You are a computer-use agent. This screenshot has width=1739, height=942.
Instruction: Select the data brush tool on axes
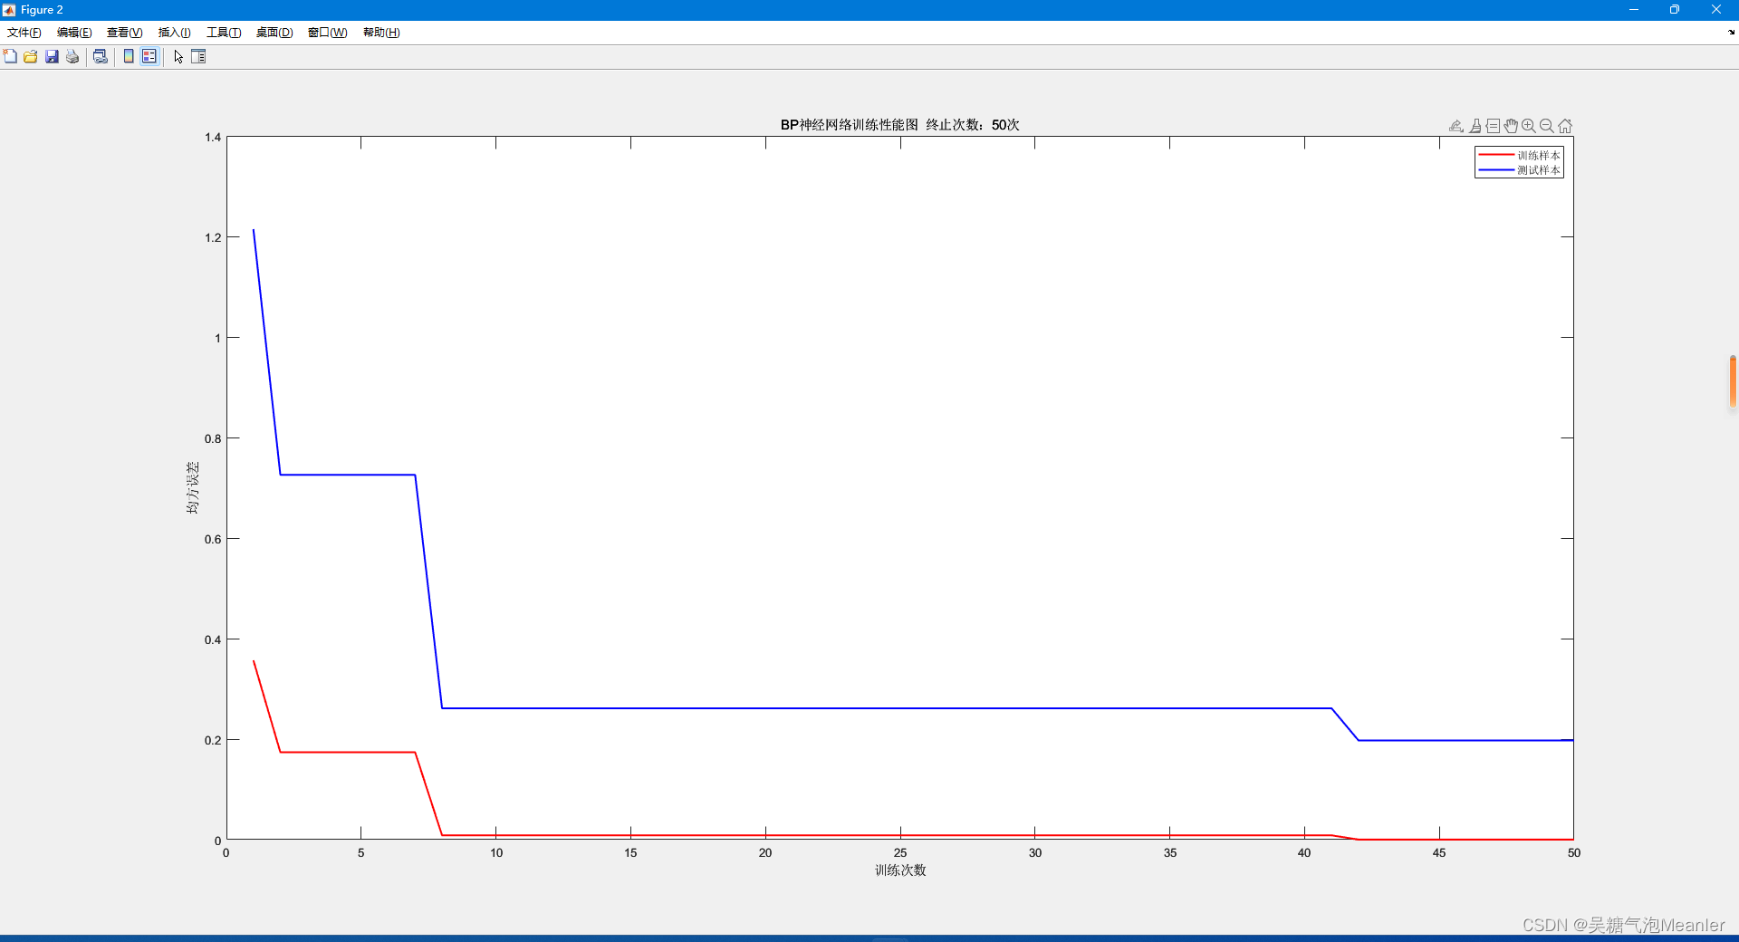[x=1475, y=126]
